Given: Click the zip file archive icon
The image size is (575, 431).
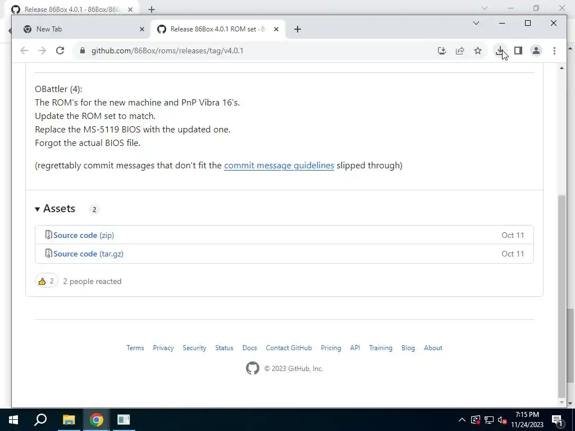Looking at the screenshot, I should (48, 235).
